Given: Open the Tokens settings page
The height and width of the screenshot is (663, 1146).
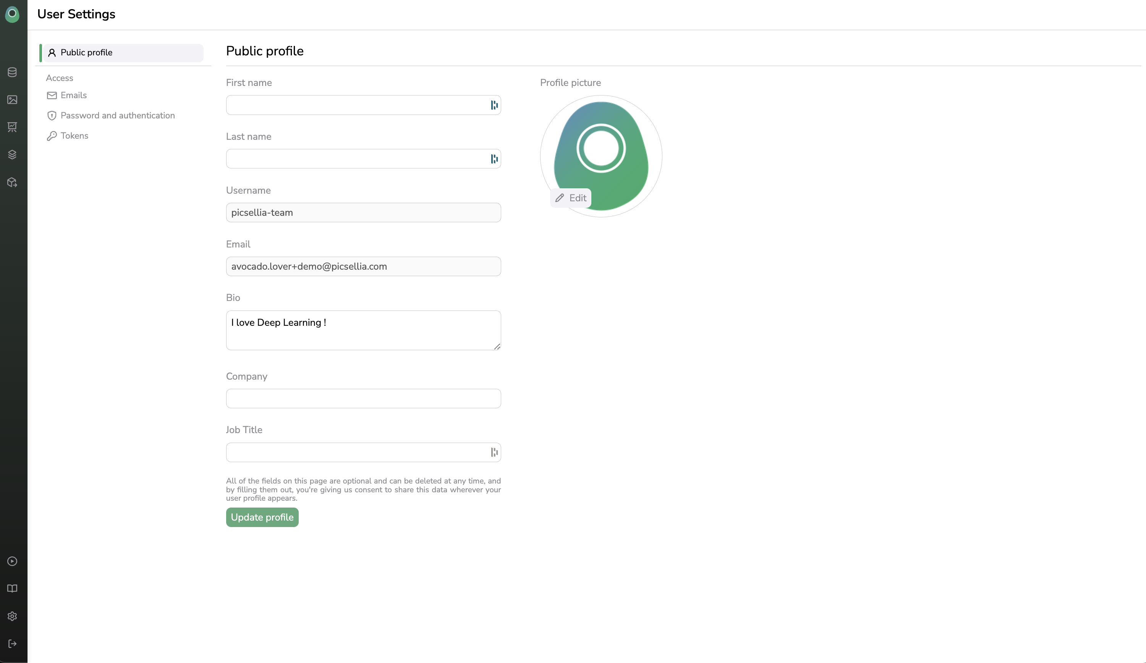Looking at the screenshot, I should click(x=74, y=136).
